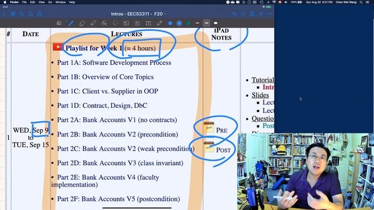Pick the green pen color
Image resolution: width=374 pixels, height=210 pixels.
click(188, 23)
